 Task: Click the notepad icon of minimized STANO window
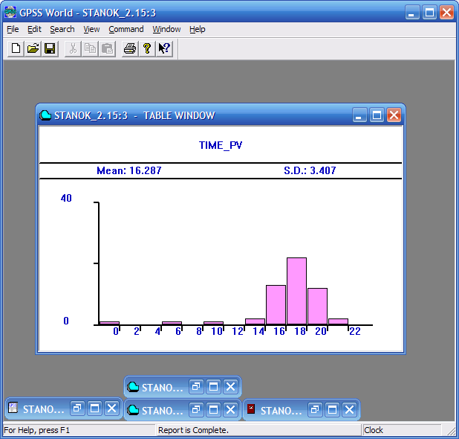click(x=13, y=408)
